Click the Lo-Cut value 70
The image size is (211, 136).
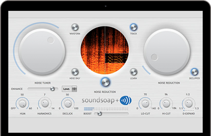click(145, 94)
